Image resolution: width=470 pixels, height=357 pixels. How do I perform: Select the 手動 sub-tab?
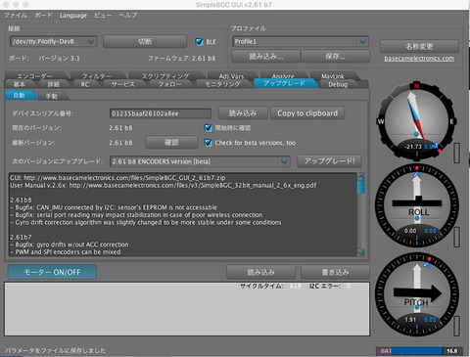[x=52, y=96]
